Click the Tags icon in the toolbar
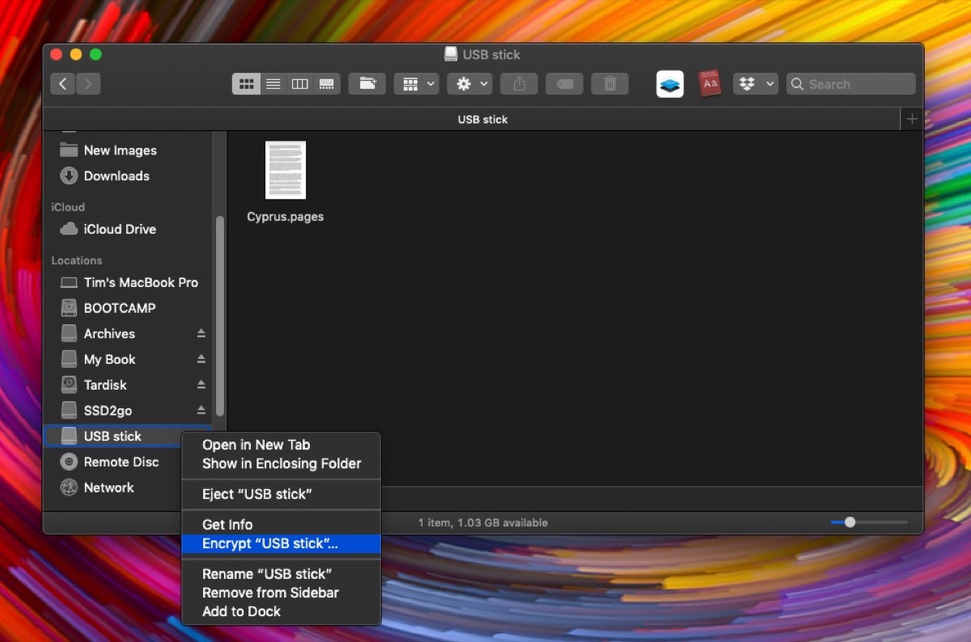Viewport: 971px width, 642px height. [x=564, y=83]
